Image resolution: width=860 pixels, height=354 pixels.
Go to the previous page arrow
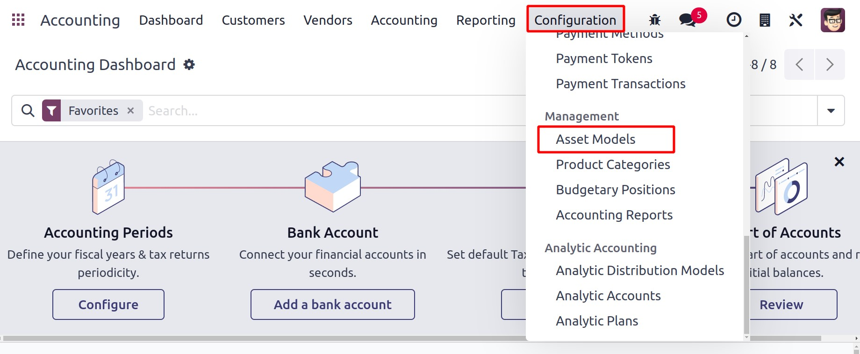799,64
